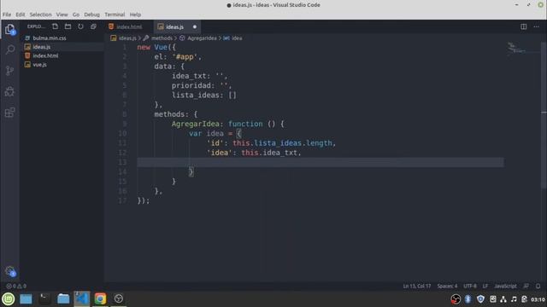Open the Help menu

click(x=135, y=14)
